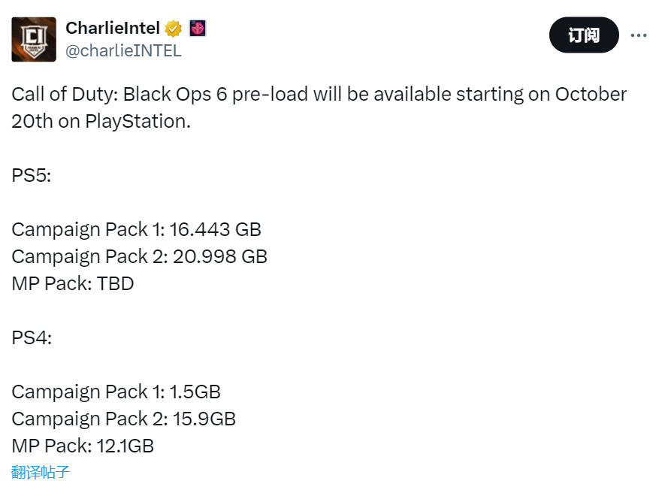Click the 'MP Pack: 12.1GB' line

(x=83, y=446)
